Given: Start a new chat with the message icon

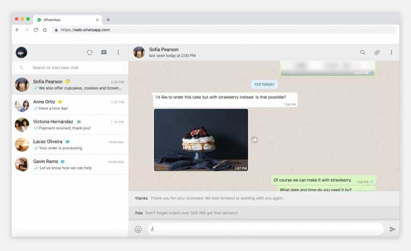Looking at the screenshot, I should [x=104, y=52].
